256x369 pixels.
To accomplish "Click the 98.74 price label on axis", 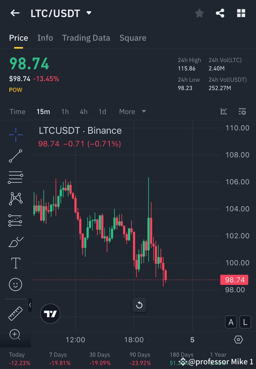I will (x=234, y=280).
